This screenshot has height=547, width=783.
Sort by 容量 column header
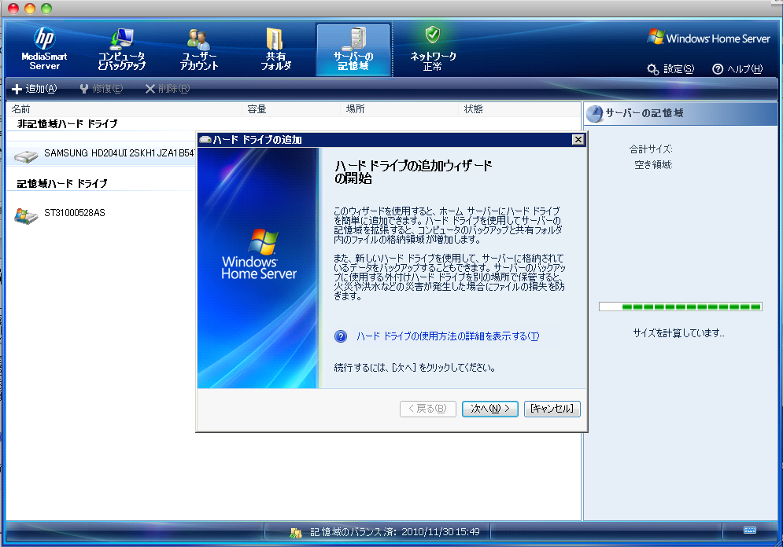(257, 109)
